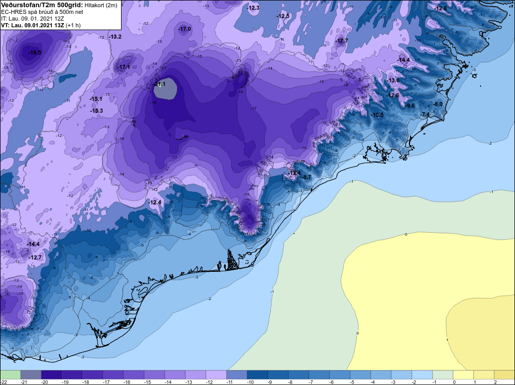Click the -21.1 minimum temperature value
Screen dimensions: 515x385
coord(159,84)
